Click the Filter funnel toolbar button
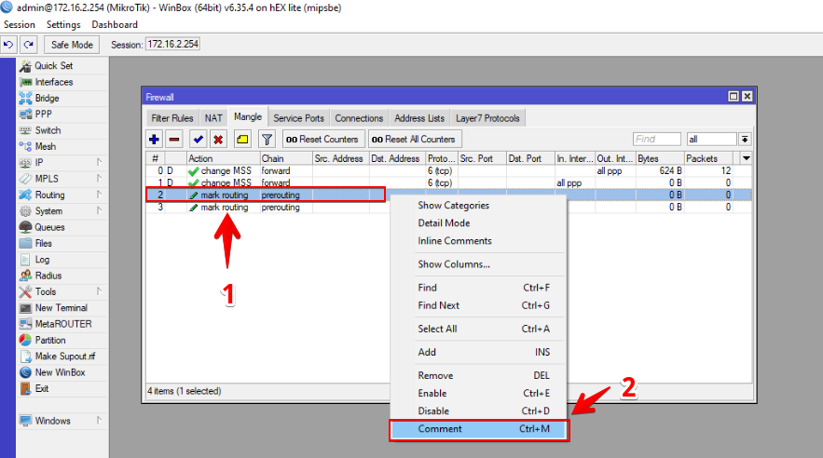The height and width of the screenshot is (458, 823). (267, 140)
